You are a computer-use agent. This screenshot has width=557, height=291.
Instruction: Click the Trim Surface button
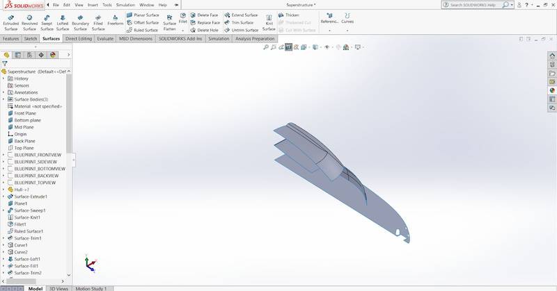(243, 22)
